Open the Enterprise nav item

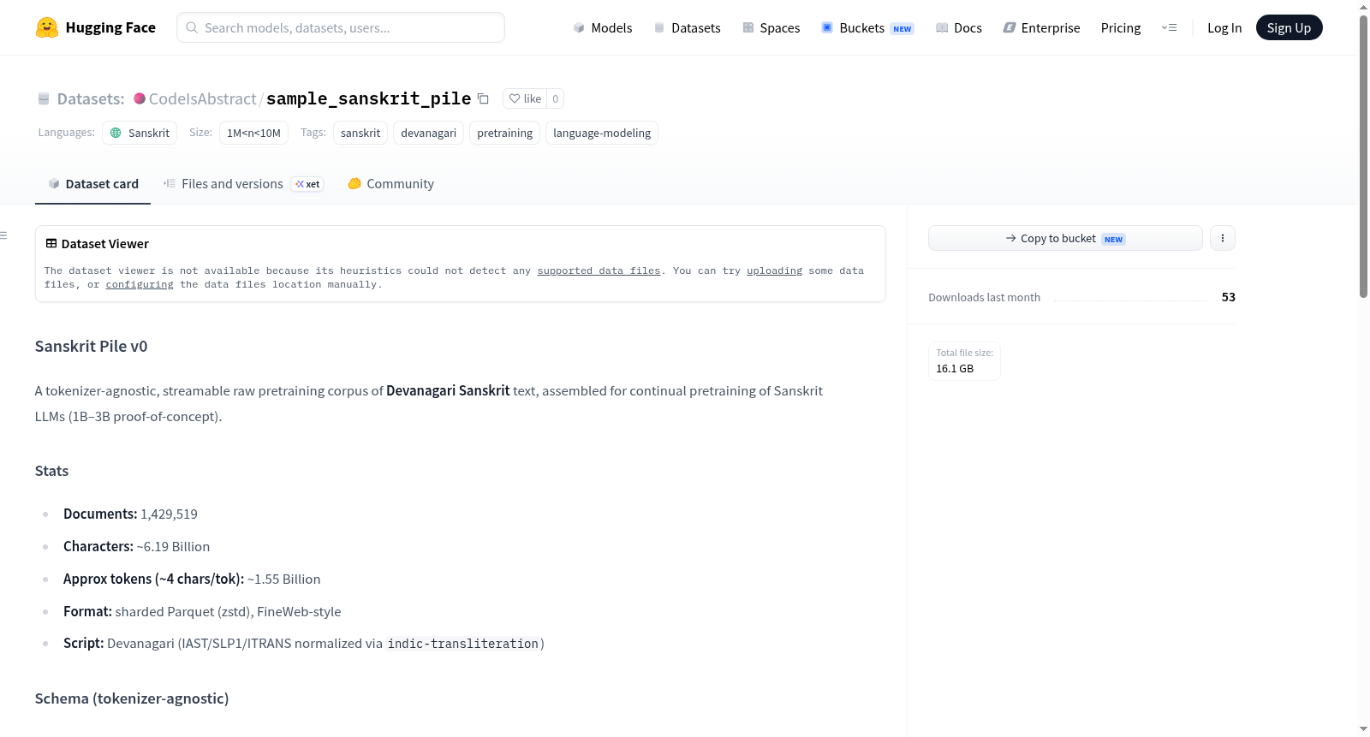[x=1041, y=27]
